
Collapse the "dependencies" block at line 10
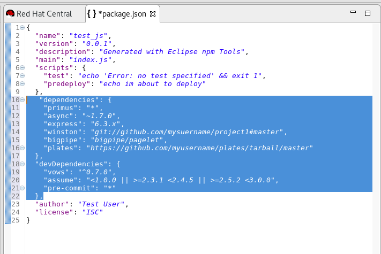(23, 99)
